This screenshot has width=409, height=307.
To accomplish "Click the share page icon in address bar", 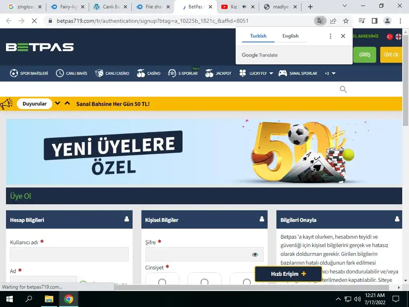I will pos(333,21).
